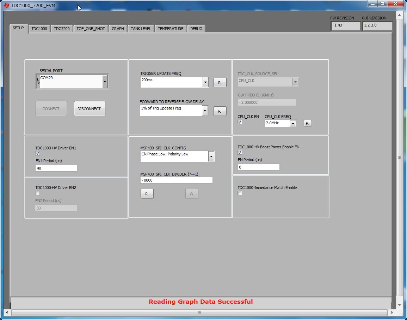
Task: Enable TDC1000-Impedance Match checkbox
Action: (x=240, y=193)
